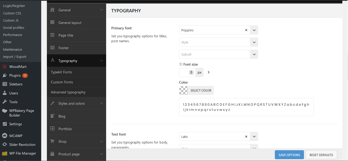Click the Primary font option label
The width and height of the screenshot is (348, 161).
coord(122,28)
